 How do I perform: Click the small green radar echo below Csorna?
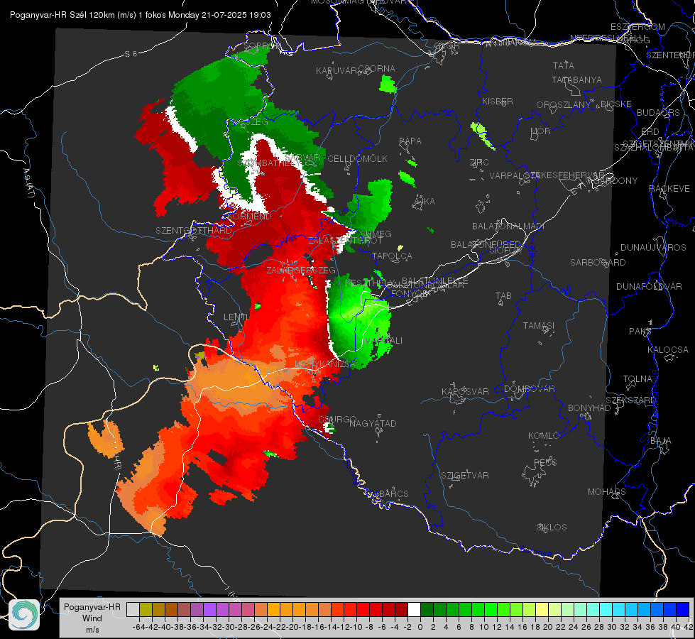click(388, 84)
